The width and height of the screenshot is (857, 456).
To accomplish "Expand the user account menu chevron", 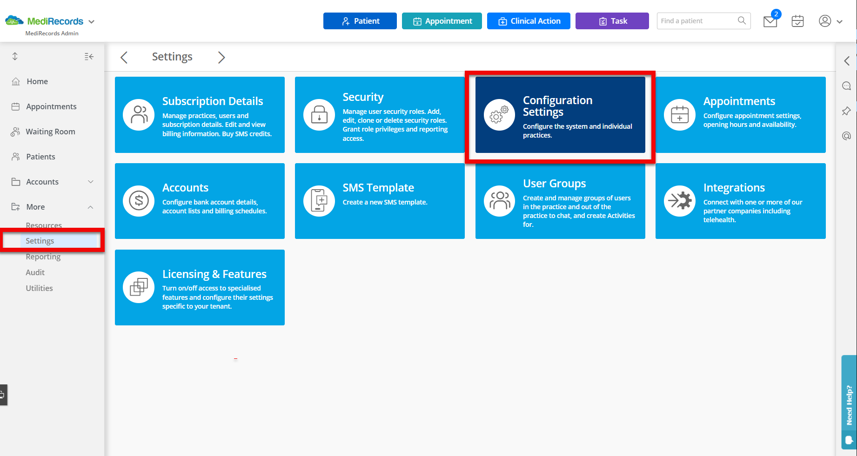I will click(x=840, y=22).
